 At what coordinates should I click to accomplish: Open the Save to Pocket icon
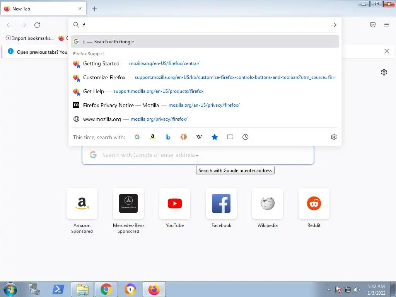click(x=373, y=25)
